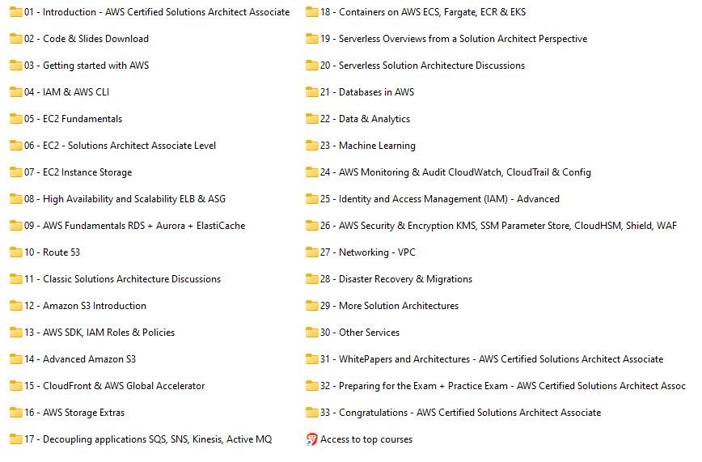Click '12 - Amazon S3 Introduction' name text
The height and width of the screenshot is (462, 702).
[85, 306]
